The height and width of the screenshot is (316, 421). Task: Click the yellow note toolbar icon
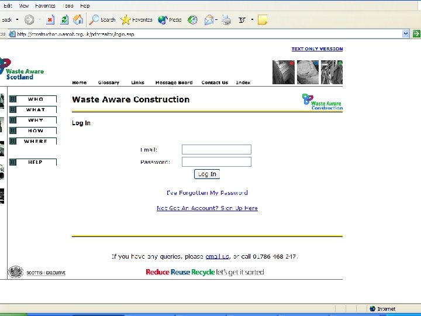tap(263, 20)
